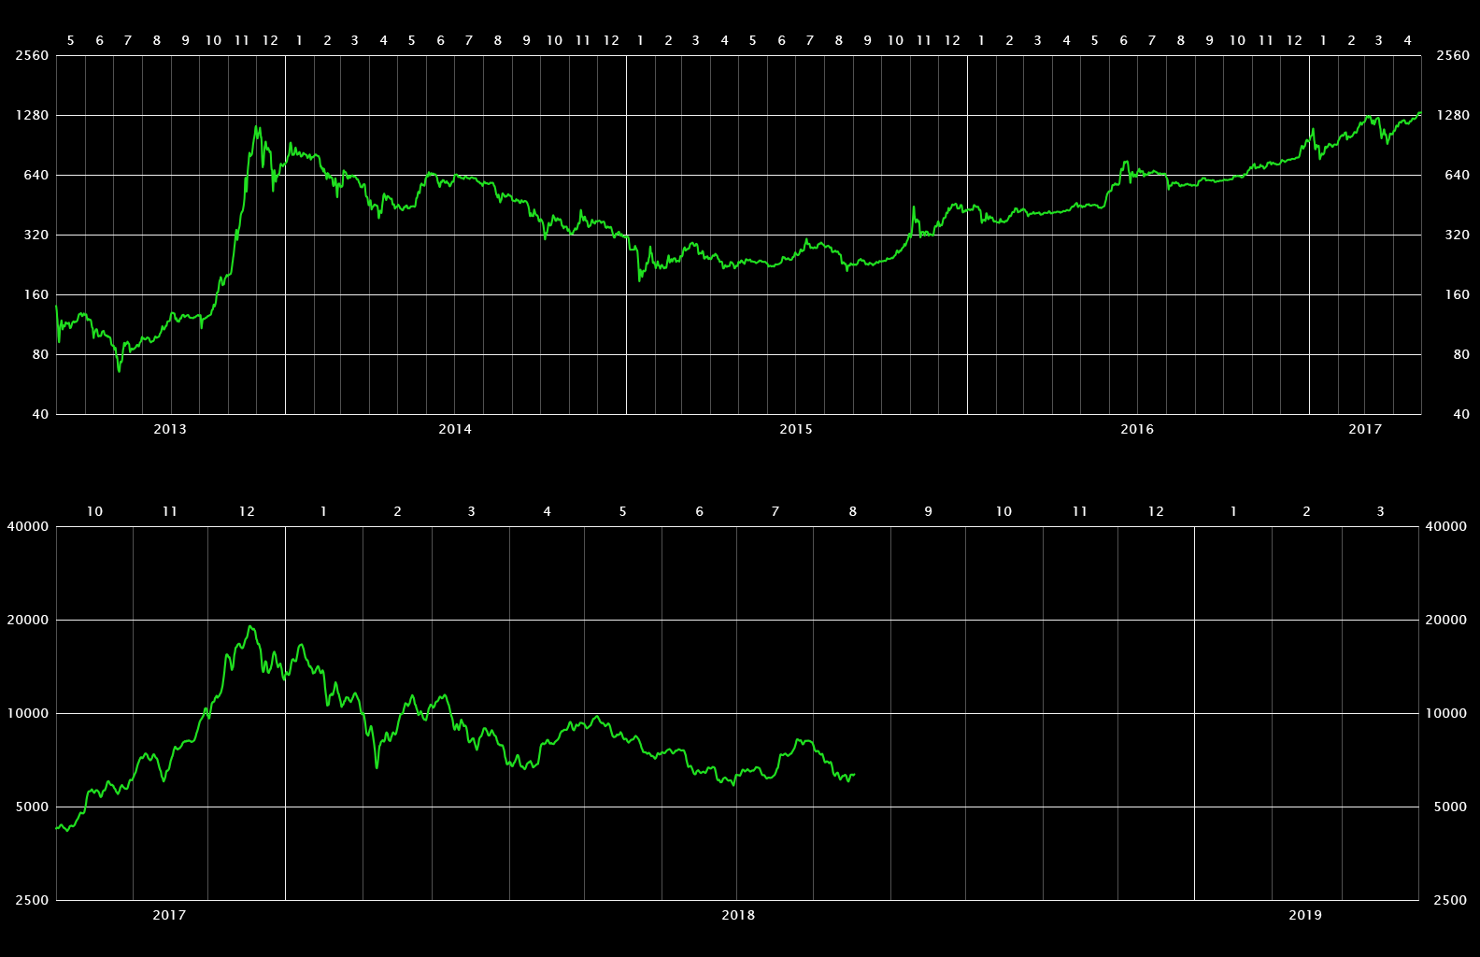This screenshot has width=1480, height=957.
Task: Pick the right-axis 10000 price label
Action: pyautogui.click(x=1446, y=714)
